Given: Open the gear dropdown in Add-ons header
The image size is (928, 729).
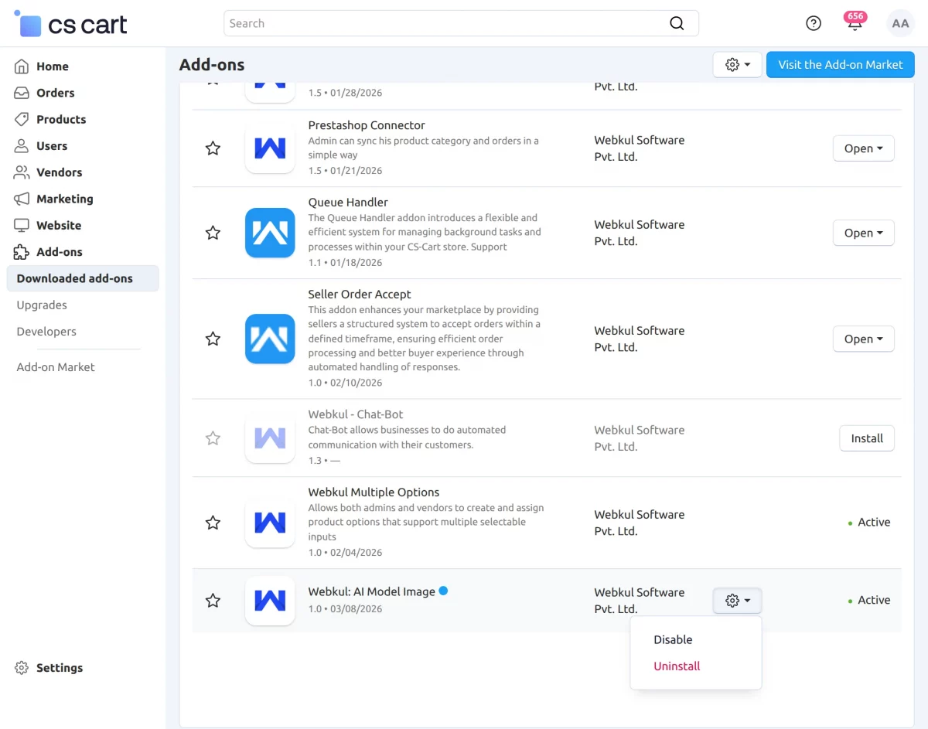Looking at the screenshot, I should (x=737, y=65).
